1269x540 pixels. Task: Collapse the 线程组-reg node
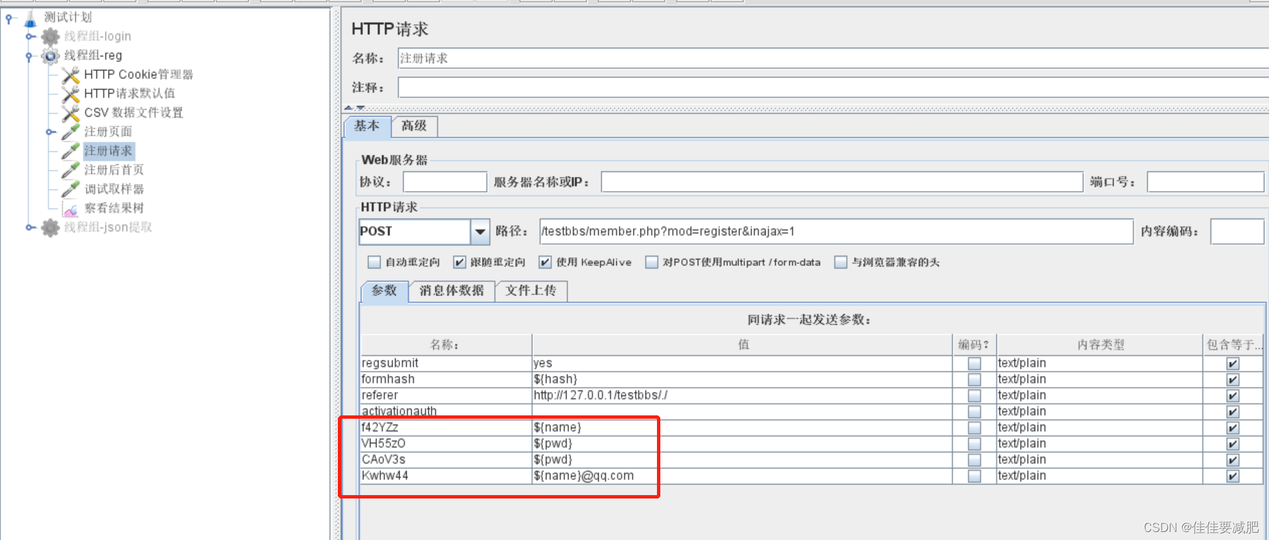point(29,56)
